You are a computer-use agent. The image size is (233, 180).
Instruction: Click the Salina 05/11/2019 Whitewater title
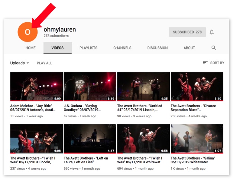[193, 160]
